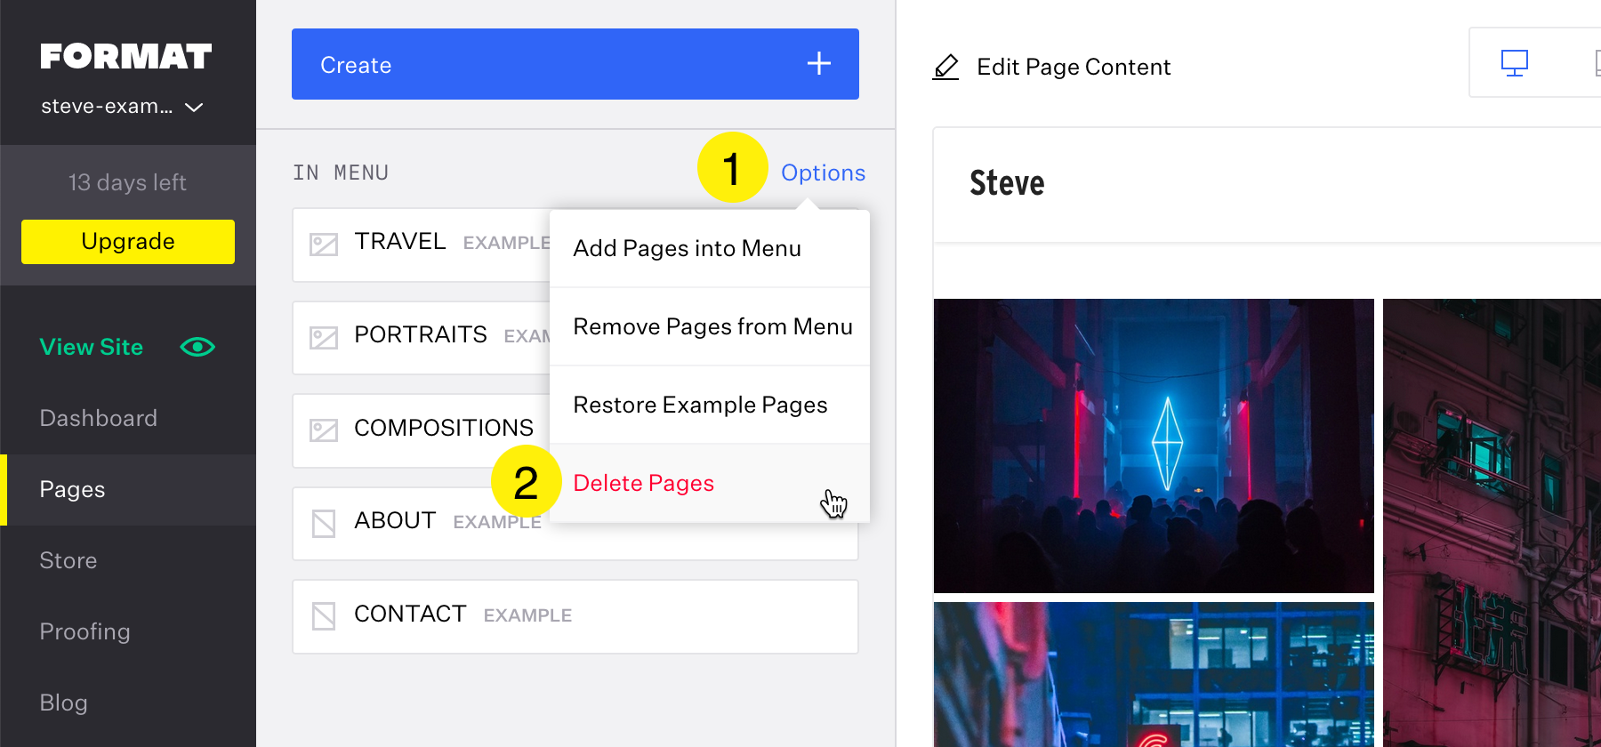Click the green eye View Site icon
This screenshot has width=1601, height=747.
click(197, 347)
